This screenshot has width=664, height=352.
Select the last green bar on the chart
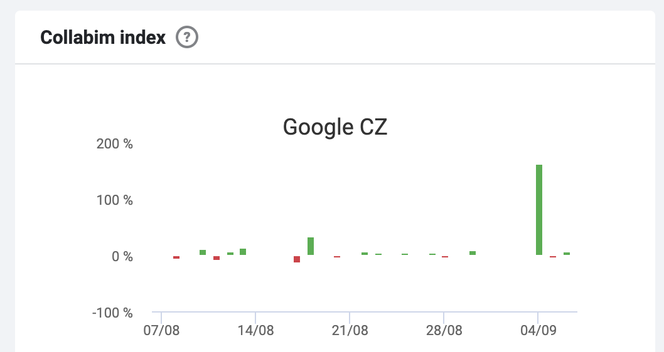pos(567,254)
